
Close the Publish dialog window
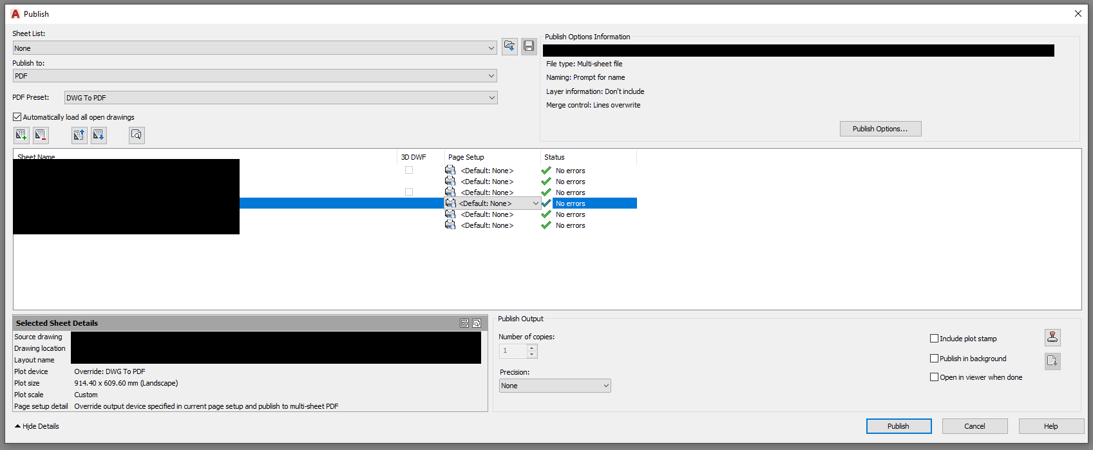click(1078, 14)
